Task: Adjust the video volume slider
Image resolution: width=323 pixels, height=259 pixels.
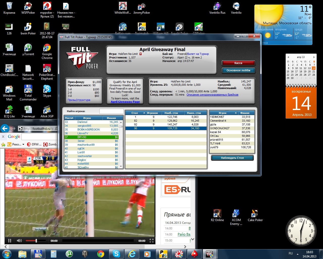Action: click(36, 241)
